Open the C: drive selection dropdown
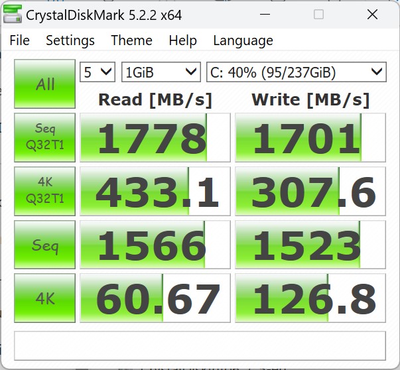 296,72
